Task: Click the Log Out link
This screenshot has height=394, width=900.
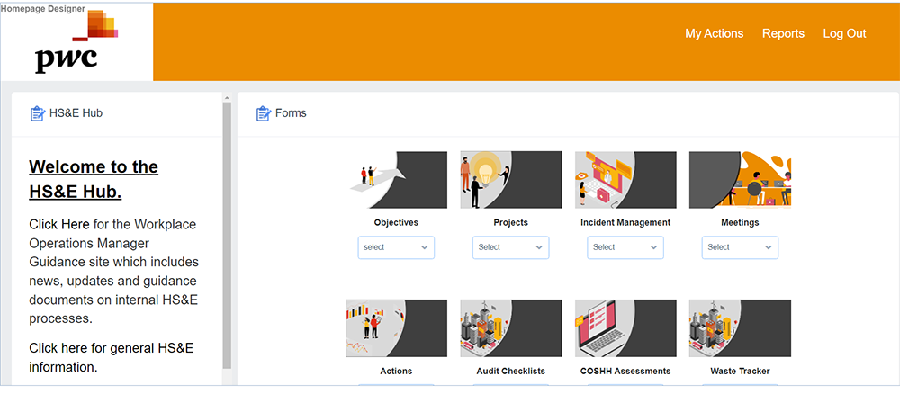Action: pyautogui.click(x=844, y=34)
